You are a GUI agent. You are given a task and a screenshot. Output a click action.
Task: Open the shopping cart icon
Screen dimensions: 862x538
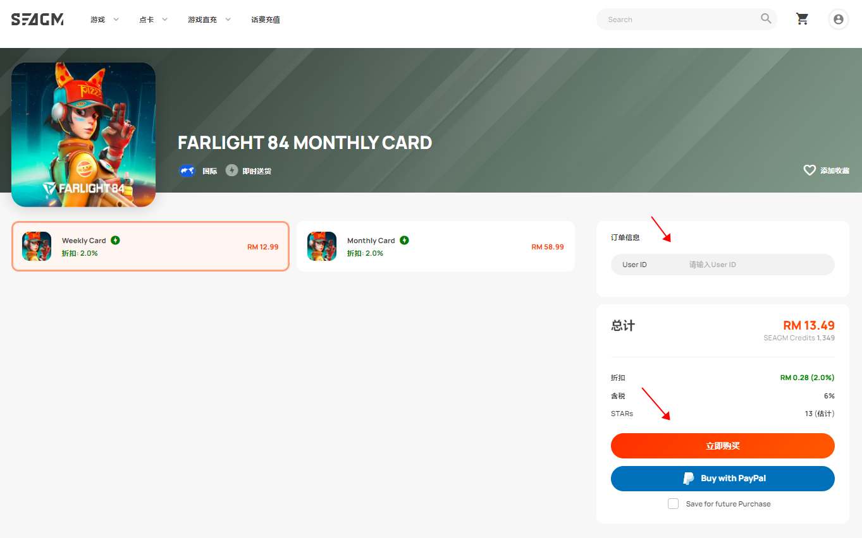point(802,19)
